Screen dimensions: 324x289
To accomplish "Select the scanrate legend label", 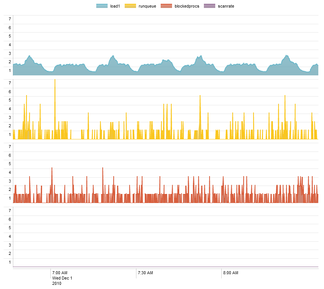I will (x=226, y=6).
